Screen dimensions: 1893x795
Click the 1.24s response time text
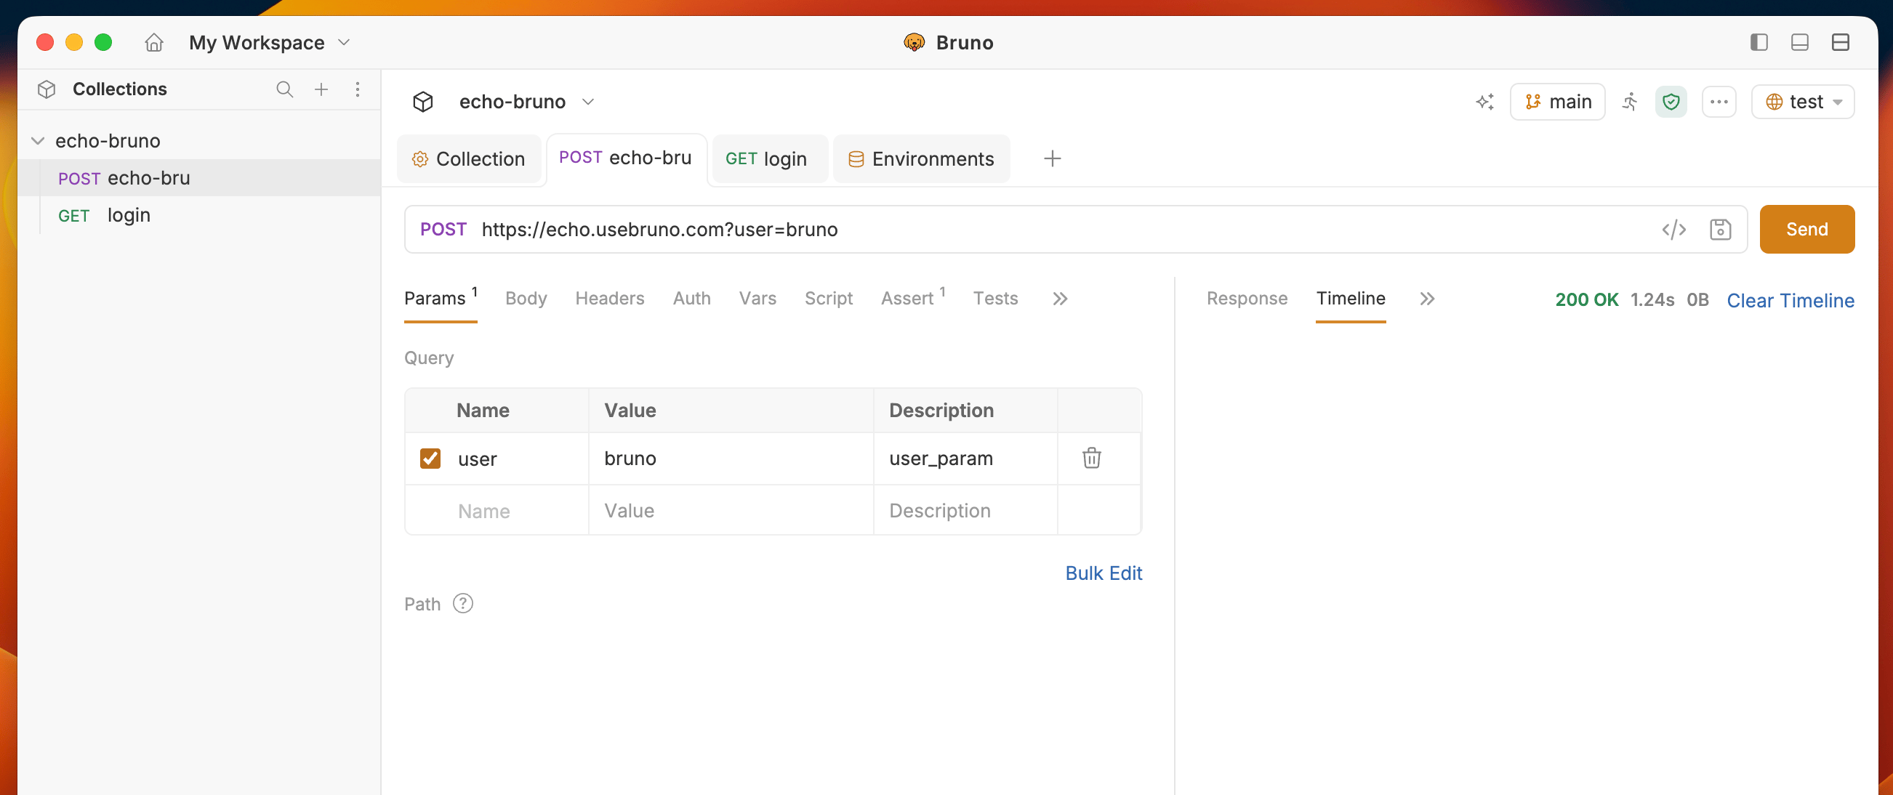tap(1652, 300)
